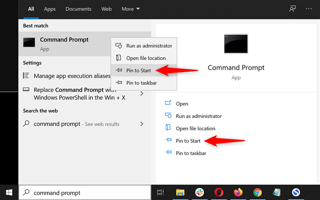Open the three-dots options menu

[309, 9]
